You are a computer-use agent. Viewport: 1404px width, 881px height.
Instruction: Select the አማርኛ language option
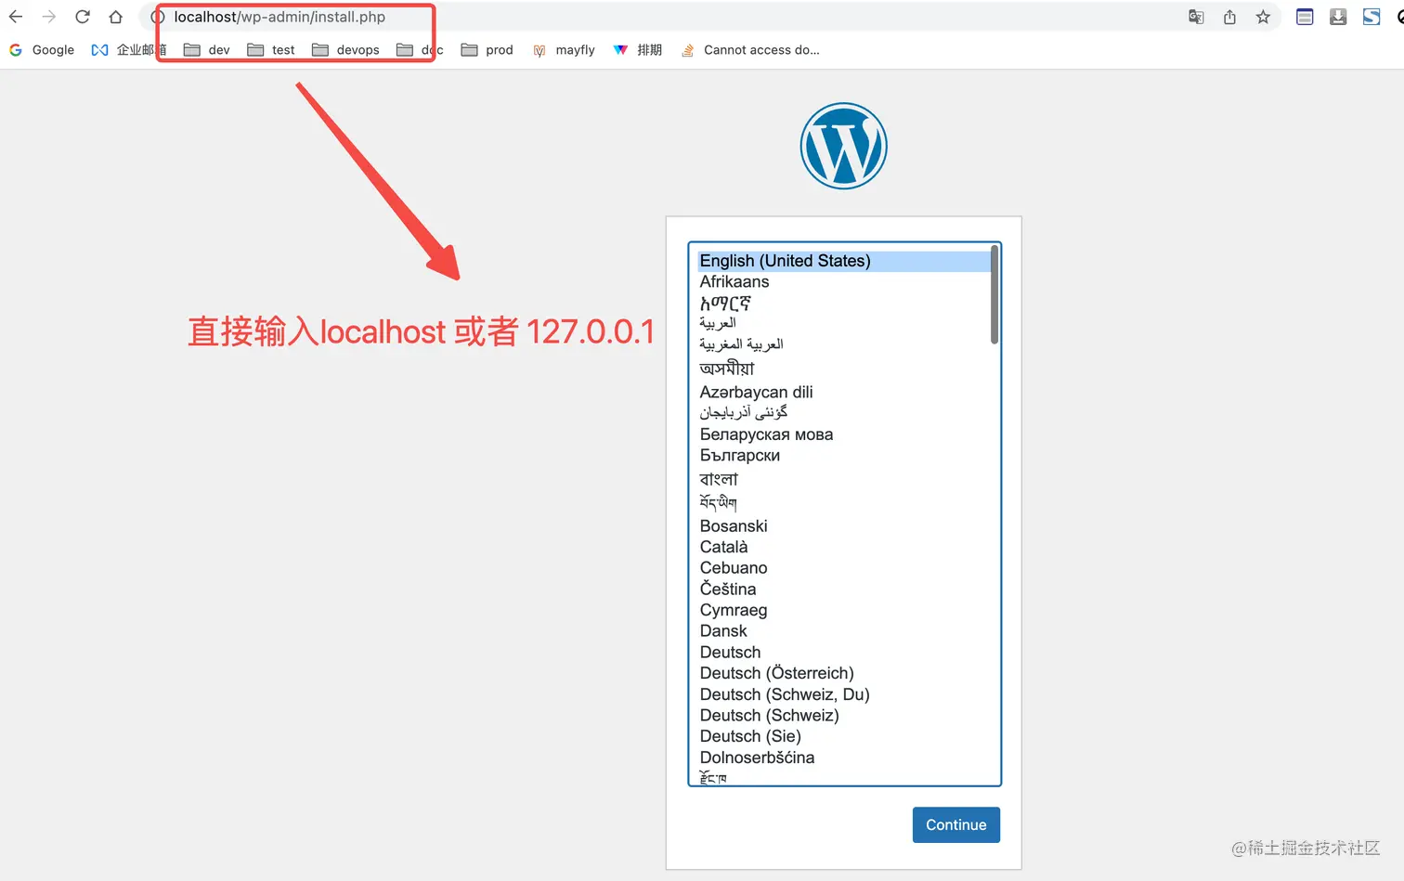(x=844, y=303)
